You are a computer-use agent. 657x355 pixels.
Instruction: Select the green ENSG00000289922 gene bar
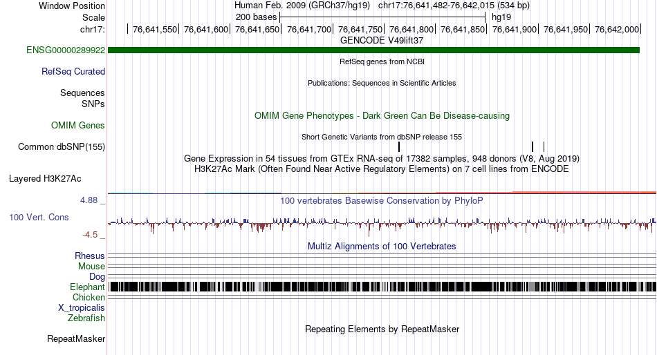click(373, 50)
